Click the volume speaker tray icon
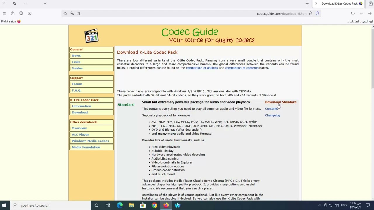Image resolution: width=374 pixels, height=210 pixels. 337,205
